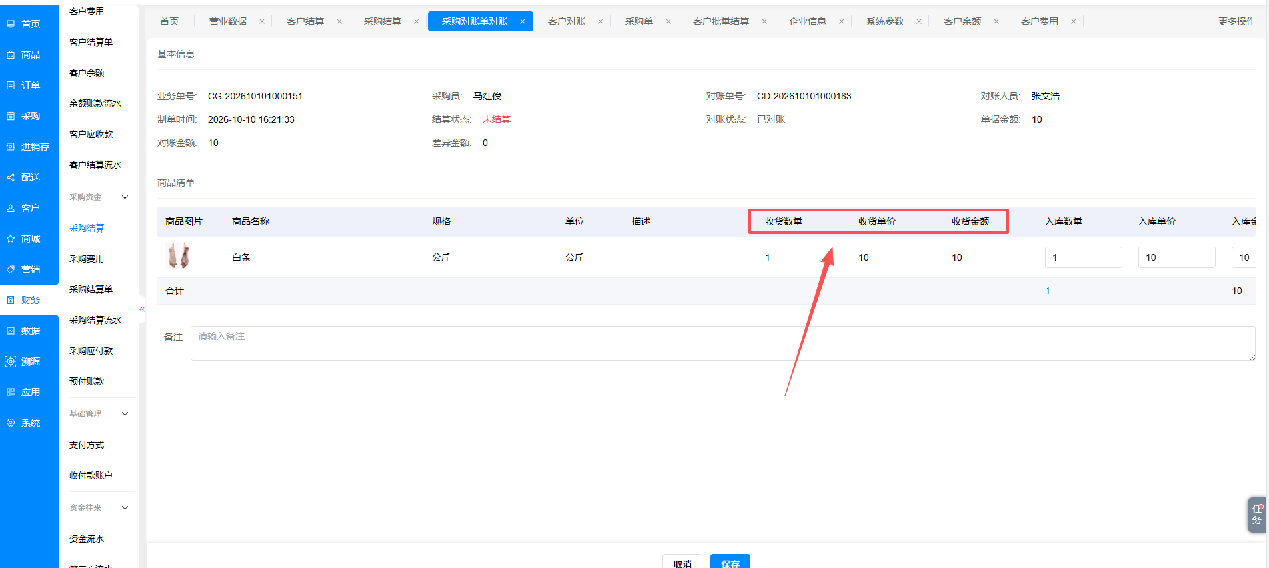The height and width of the screenshot is (568, 1269).
Task: Open 进销存 module in sidebar
Action: pos(29,147)
